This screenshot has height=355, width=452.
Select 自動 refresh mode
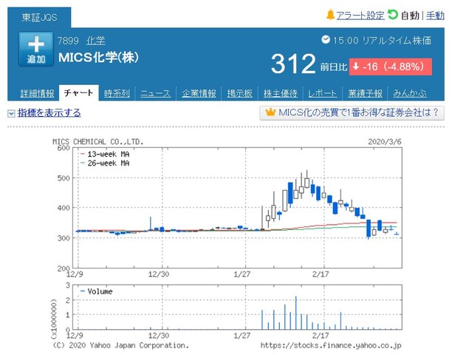click(x=410, y=16)
